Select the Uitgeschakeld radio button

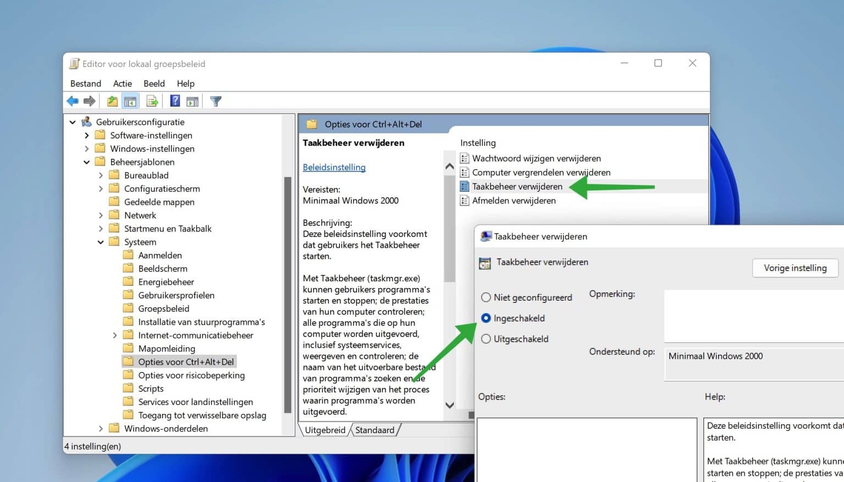click(x=486, y=339)
